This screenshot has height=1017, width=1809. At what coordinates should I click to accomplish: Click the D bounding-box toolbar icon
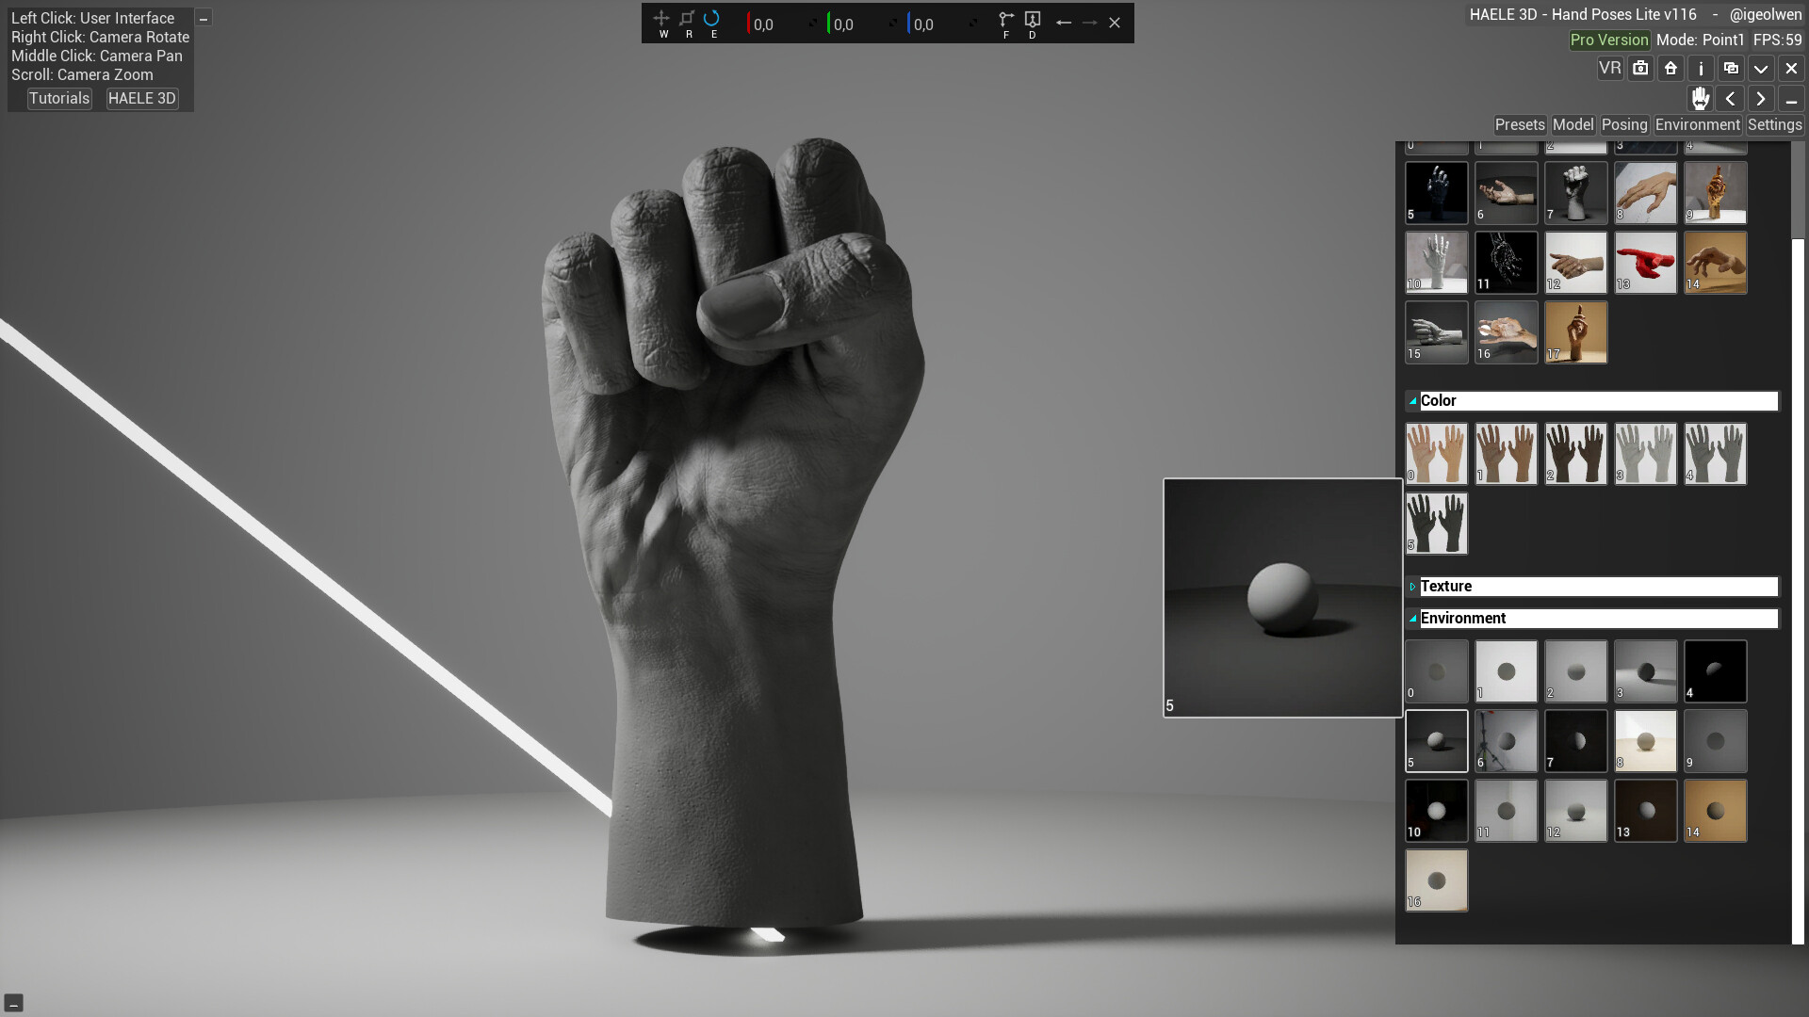pyautogui.click(x=1033, y=19)
